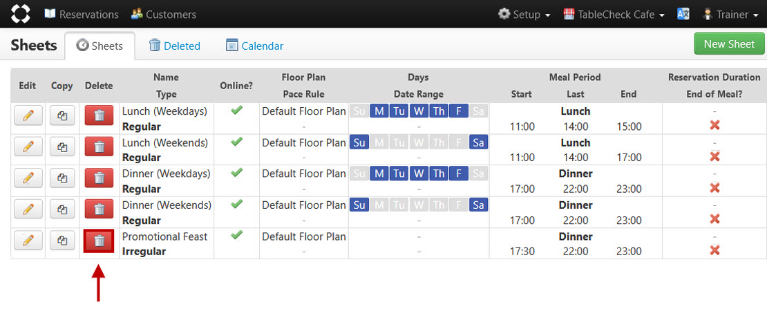Delete the Lunch (Weekdays) sheet

pyautogui.click(x=100, y=115)
